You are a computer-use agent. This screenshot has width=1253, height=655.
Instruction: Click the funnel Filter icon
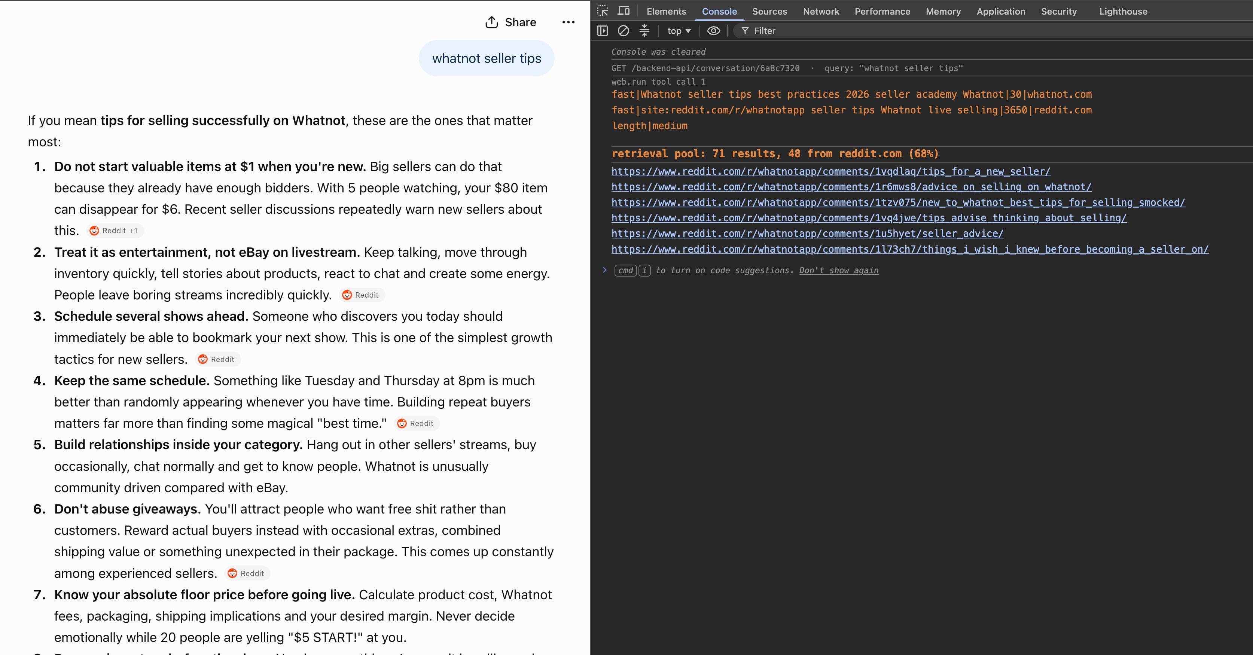(745, 31)
